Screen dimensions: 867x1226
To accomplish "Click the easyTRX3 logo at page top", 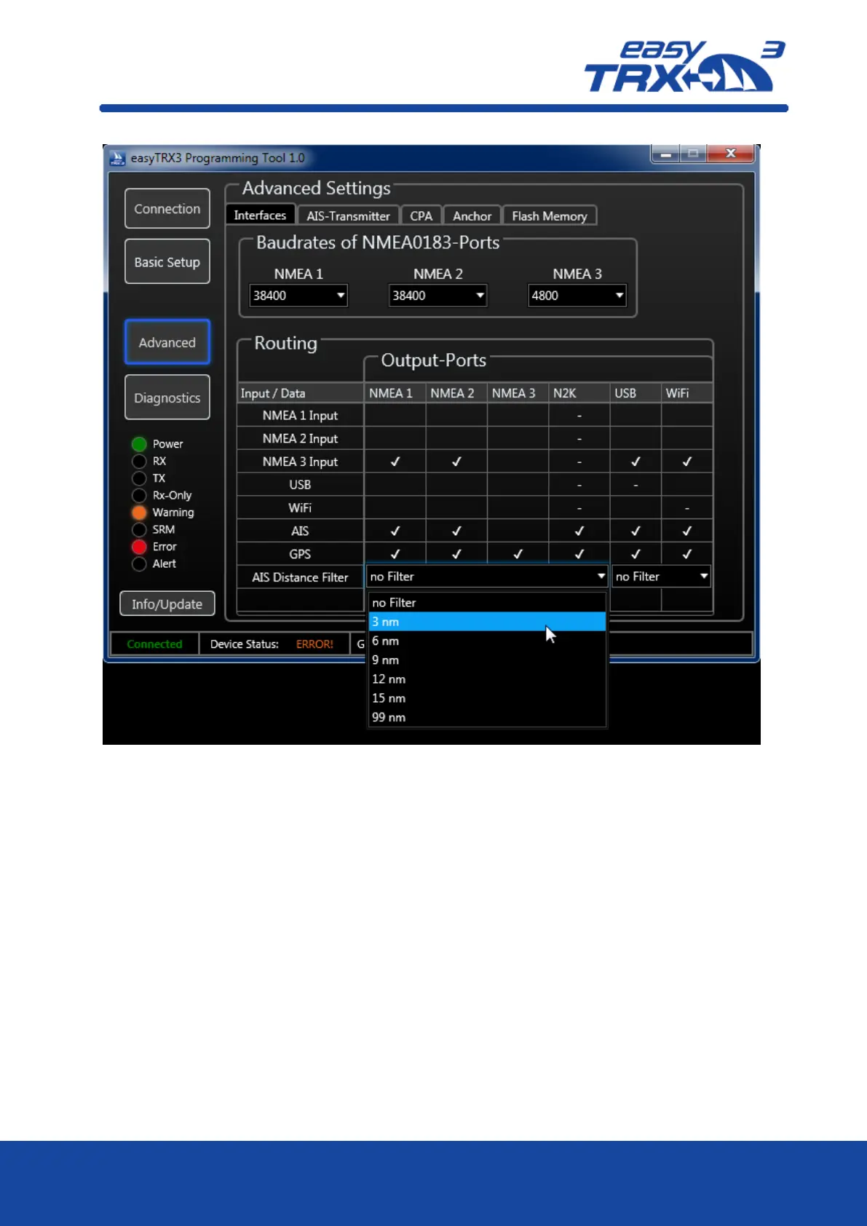I will coord(685,66).
